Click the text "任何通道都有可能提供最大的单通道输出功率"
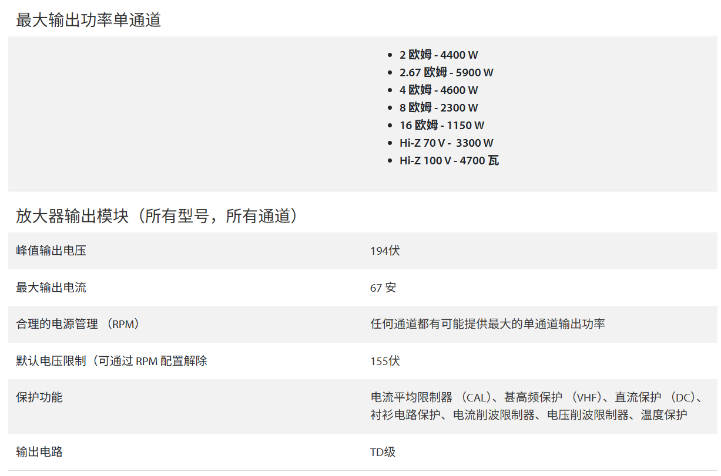721x476 pixels. [x=487, y=324]
